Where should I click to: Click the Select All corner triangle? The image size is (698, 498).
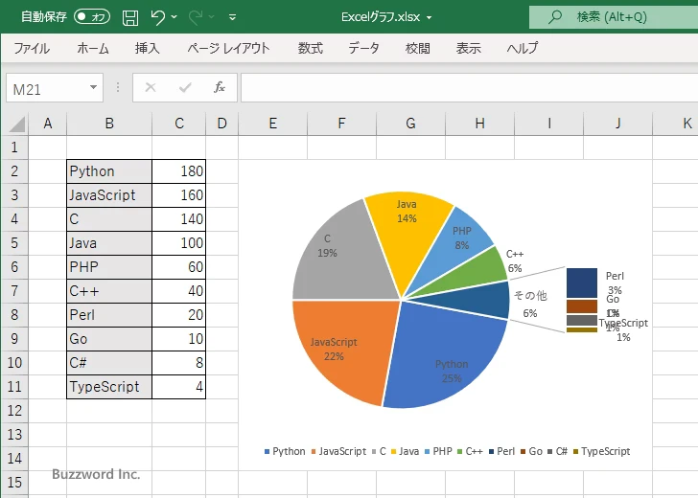(16, 124)
